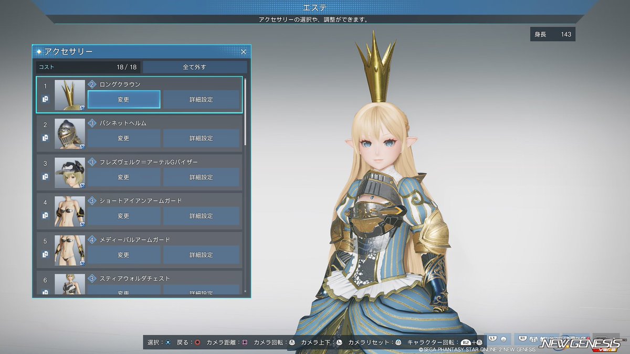
Task: Select the バシネットヘルム helmet thumbnail
Action: coord(70,134)
